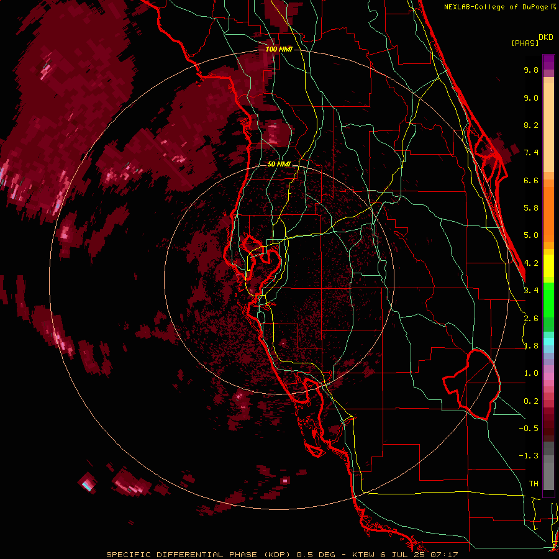This screenshot has height=559, width=559.
Task: Click the 3.4 value on color scale
Action: pos(531,291)
